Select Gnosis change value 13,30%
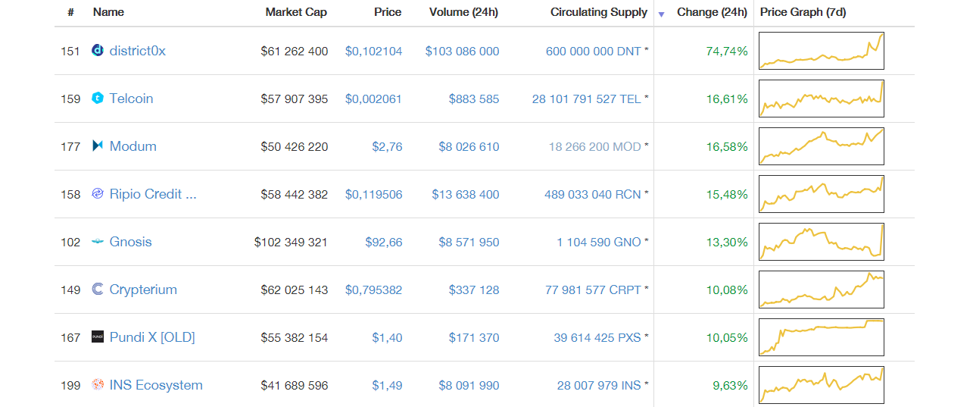 [727, 243]
